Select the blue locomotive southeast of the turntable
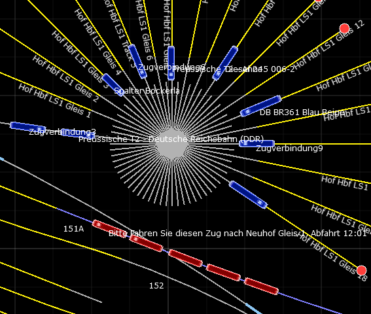The image size is (371, 314). pyautogui.click(x=248, y=194)
